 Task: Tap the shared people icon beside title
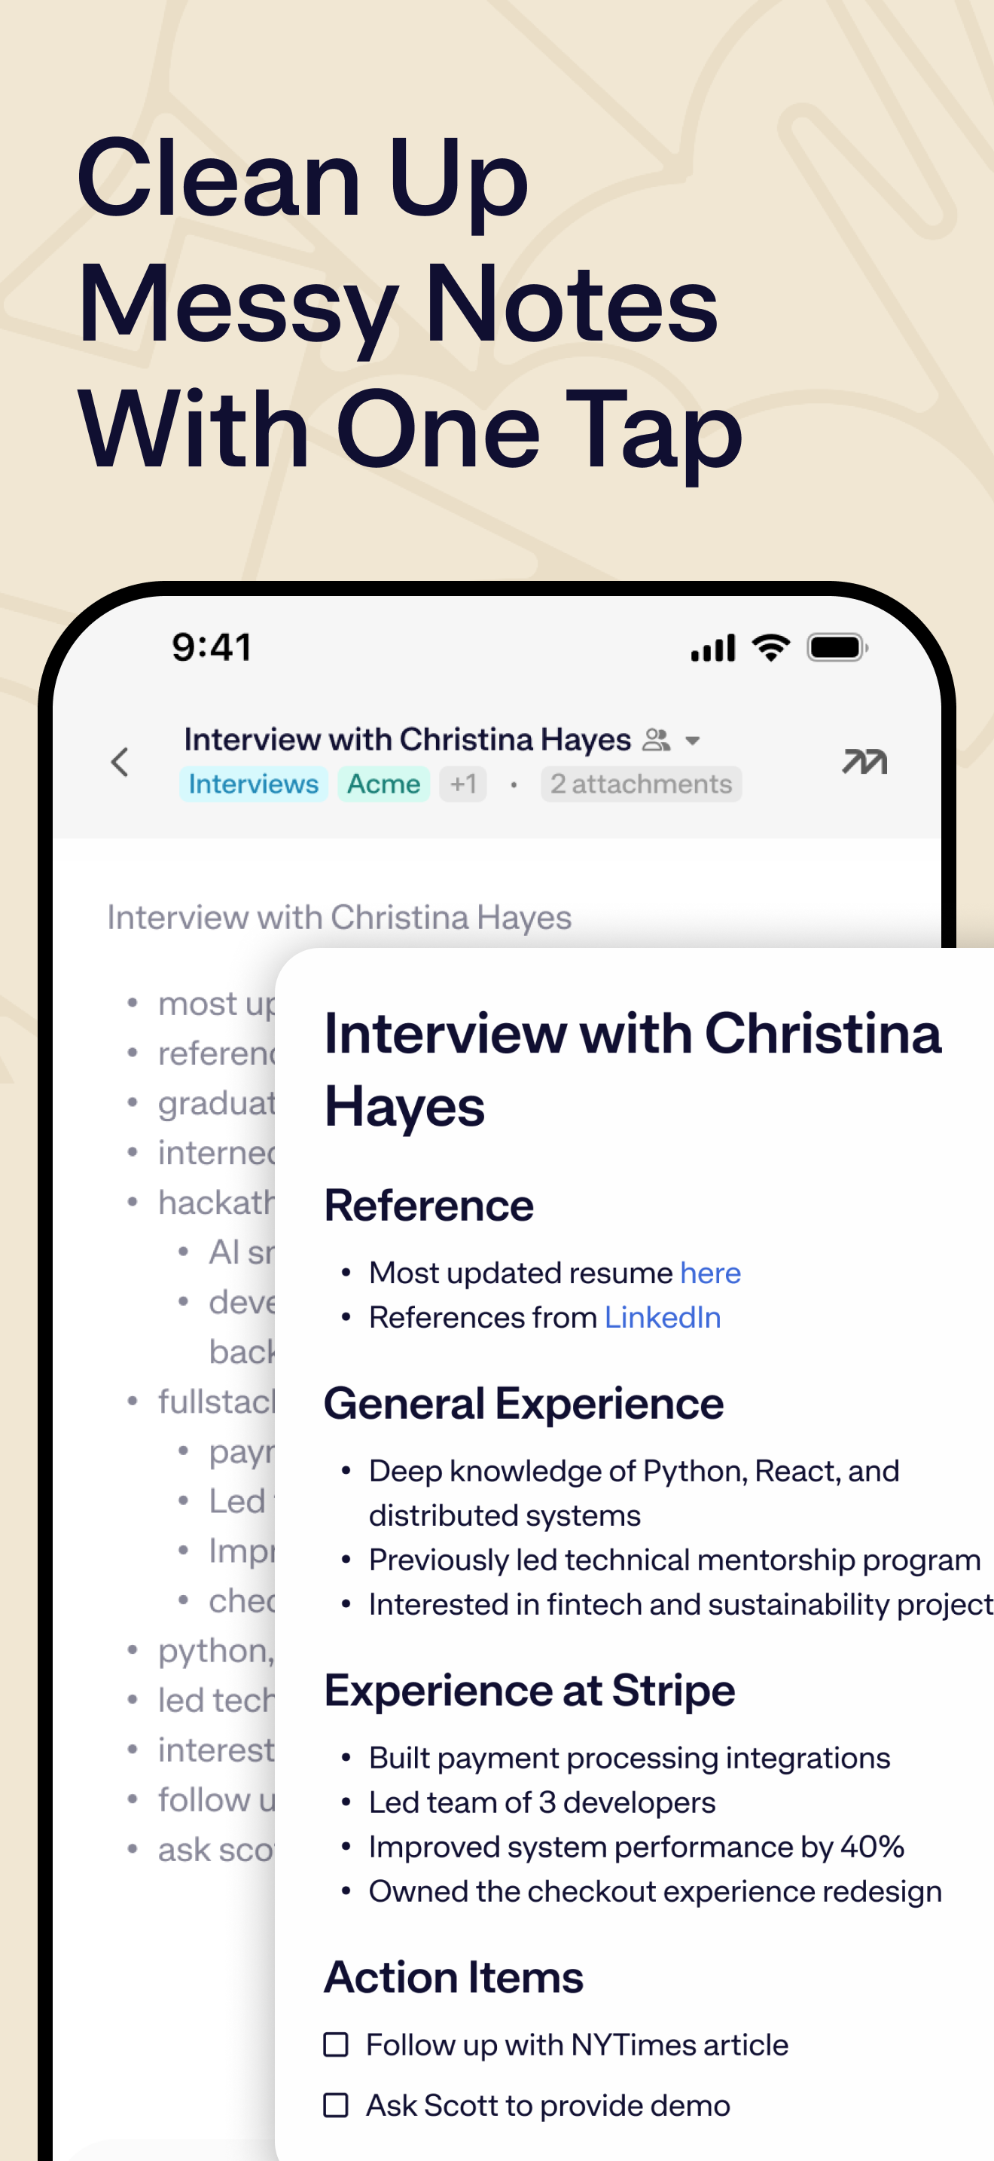(x=656, y=739)
